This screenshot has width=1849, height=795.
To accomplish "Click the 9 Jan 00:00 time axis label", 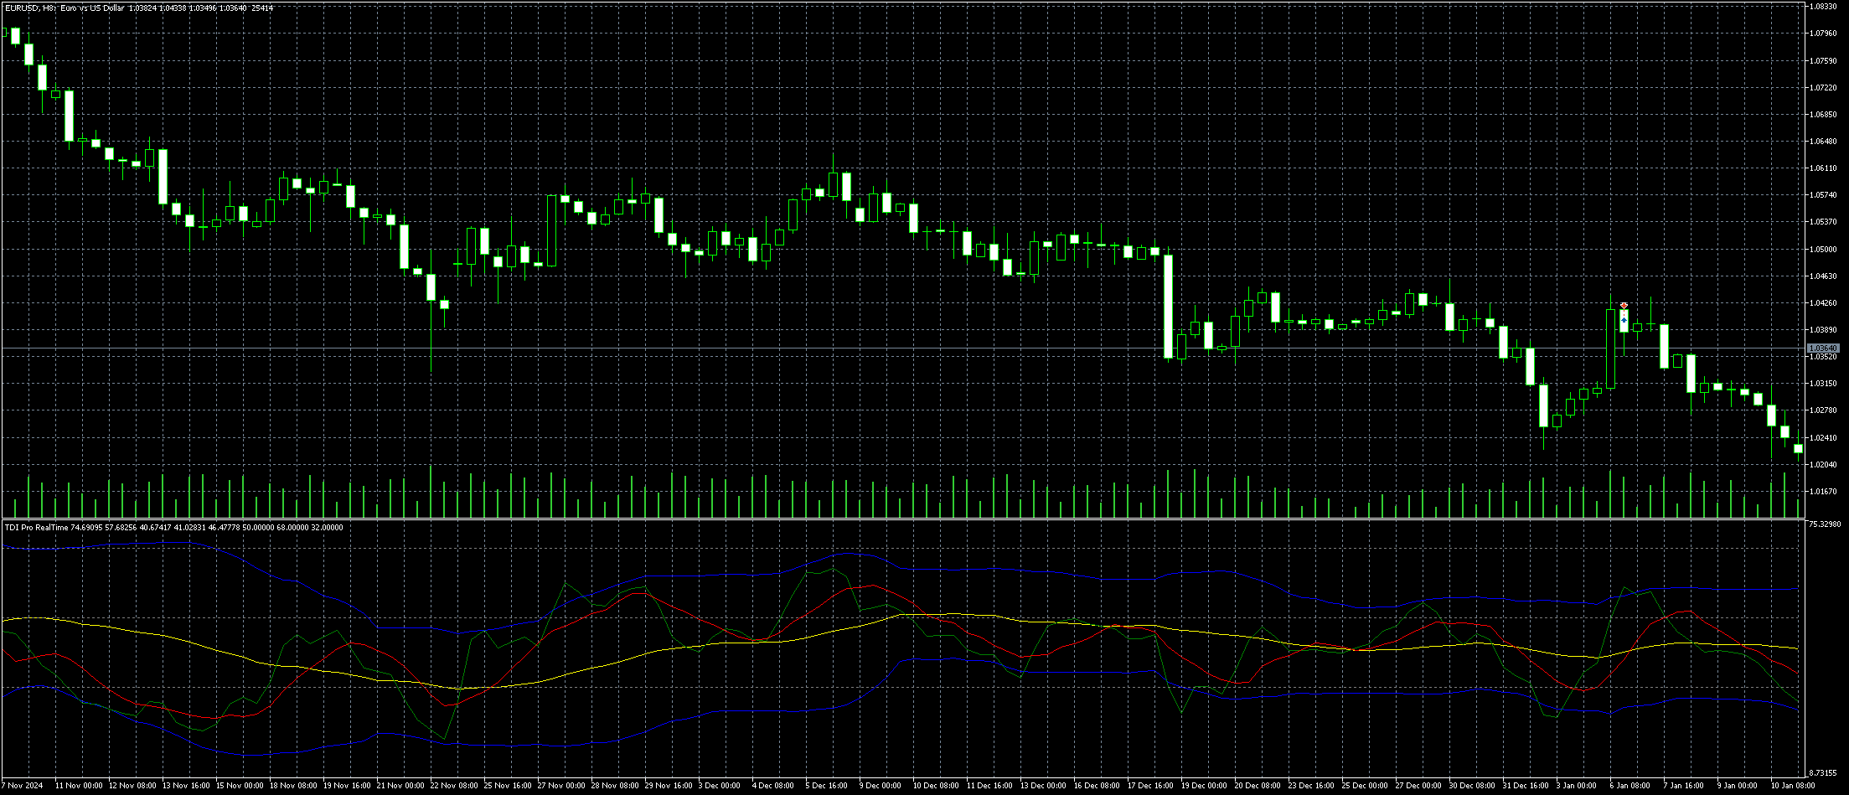I will point(1738,786).
